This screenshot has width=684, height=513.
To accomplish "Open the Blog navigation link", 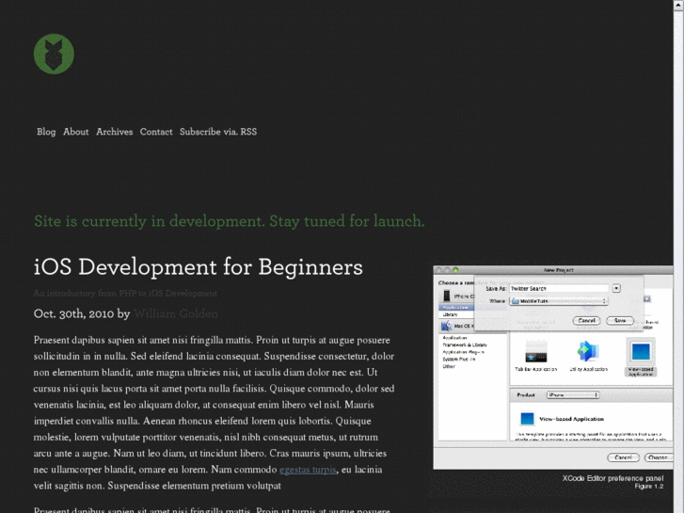I will [x=46, y=132].
